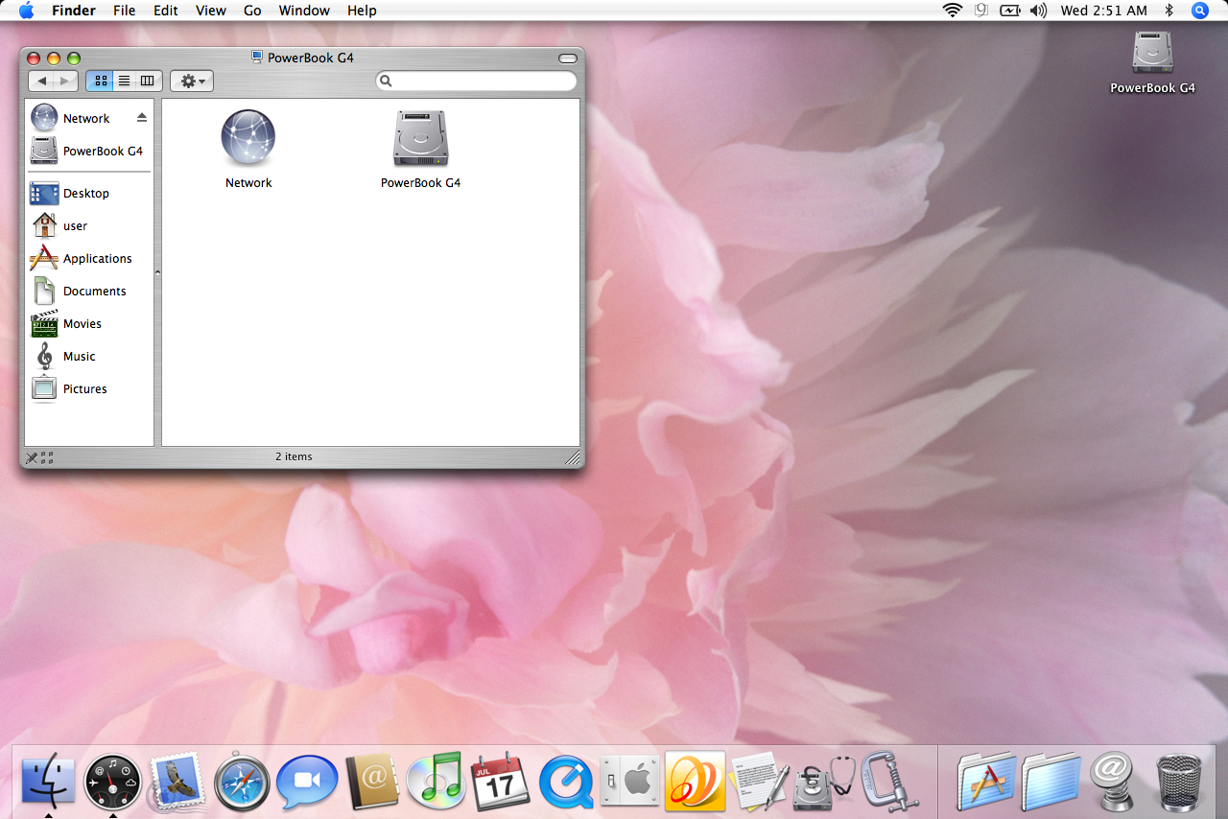Click the PowerBook G4 title bar proxy icon

[x=257, y=58]
